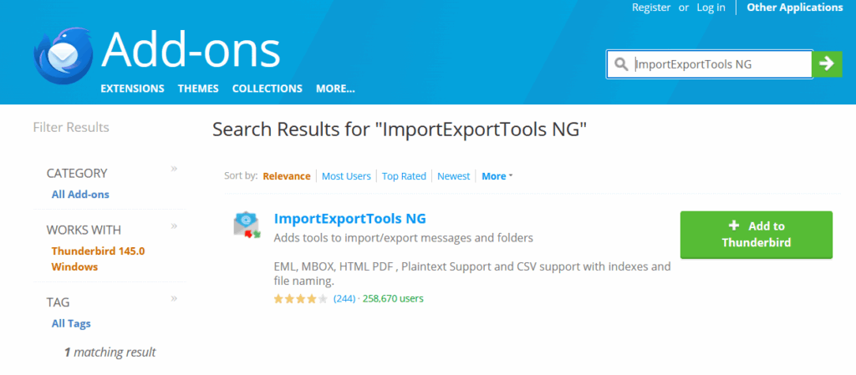The image size is (856, 375).
Task: Open the EXTENSIONS menu
Action: click(x=132, y=89)
